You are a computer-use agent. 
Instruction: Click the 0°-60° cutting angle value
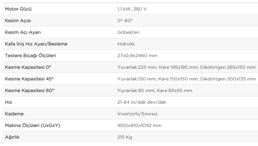(x=125, y=20)
